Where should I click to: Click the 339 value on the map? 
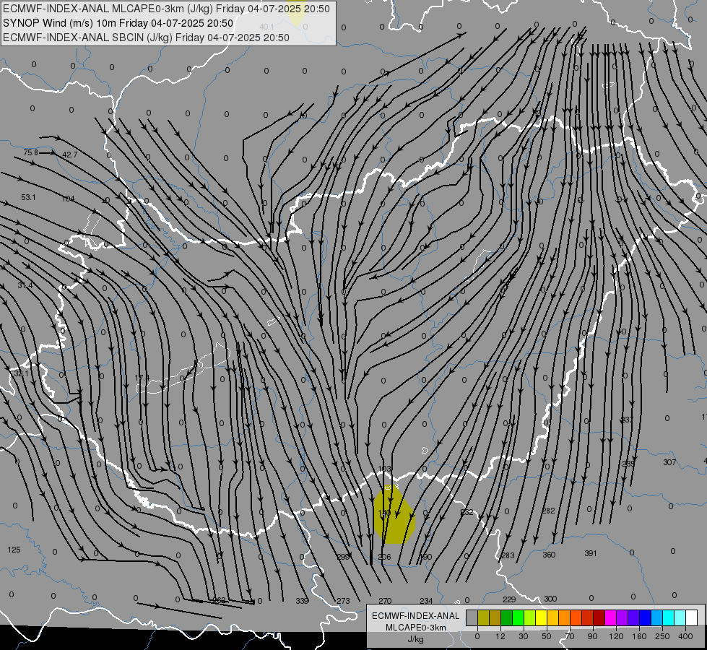click(x=302, y=601)
